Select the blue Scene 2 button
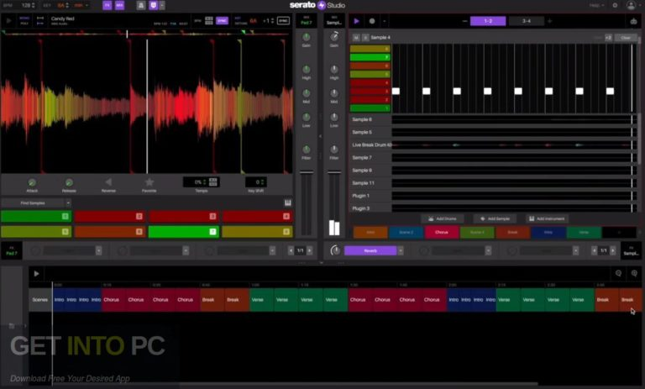This screenshot has height=389, width=645. pyautogui.click(x=406, y=233)
